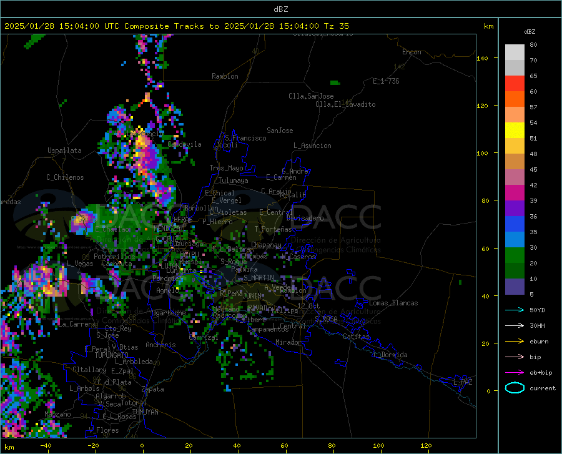The image size is (562, 454).
Task: Click the 'Catitas' map label
Action: [356, 337]
